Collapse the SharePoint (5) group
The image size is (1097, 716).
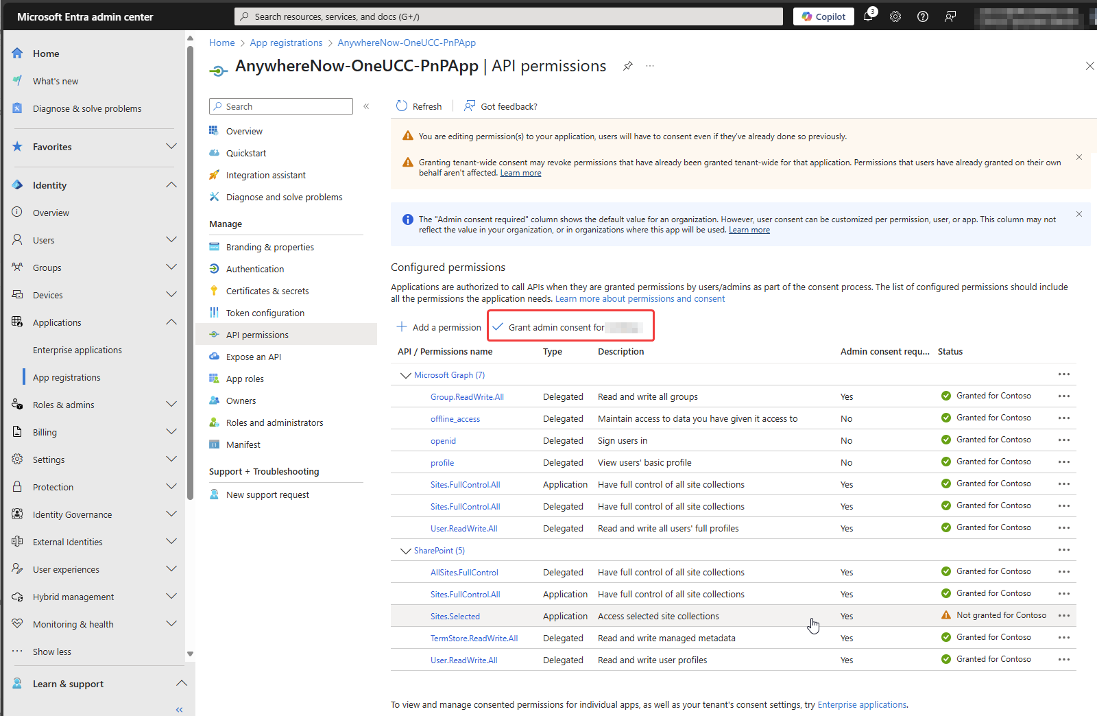pos(406,551)
